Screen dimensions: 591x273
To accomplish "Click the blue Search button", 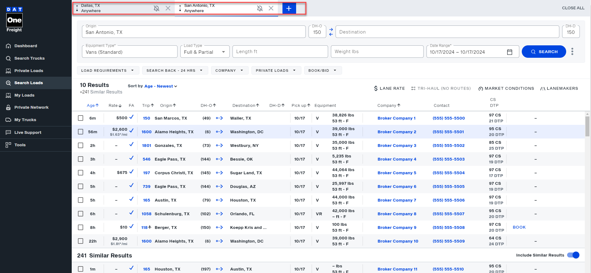I will [544, 52].
